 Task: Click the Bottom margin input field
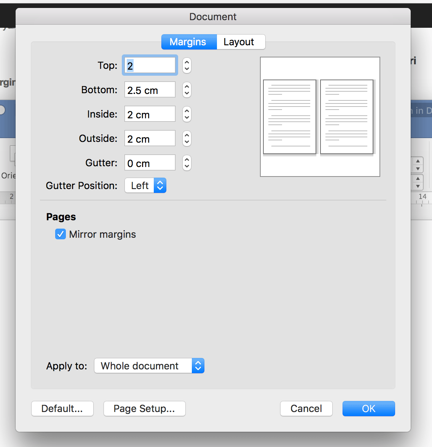[x=150, y=90]
